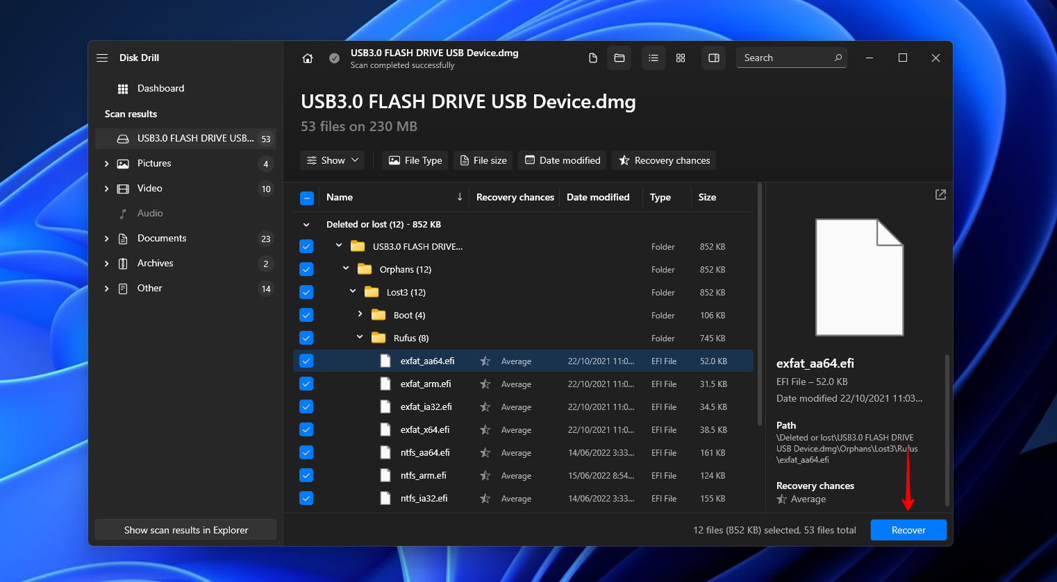Uncheck the exfat_x64.efi checkbox
Screen dimensions: 1057x582
coord(306,429)
